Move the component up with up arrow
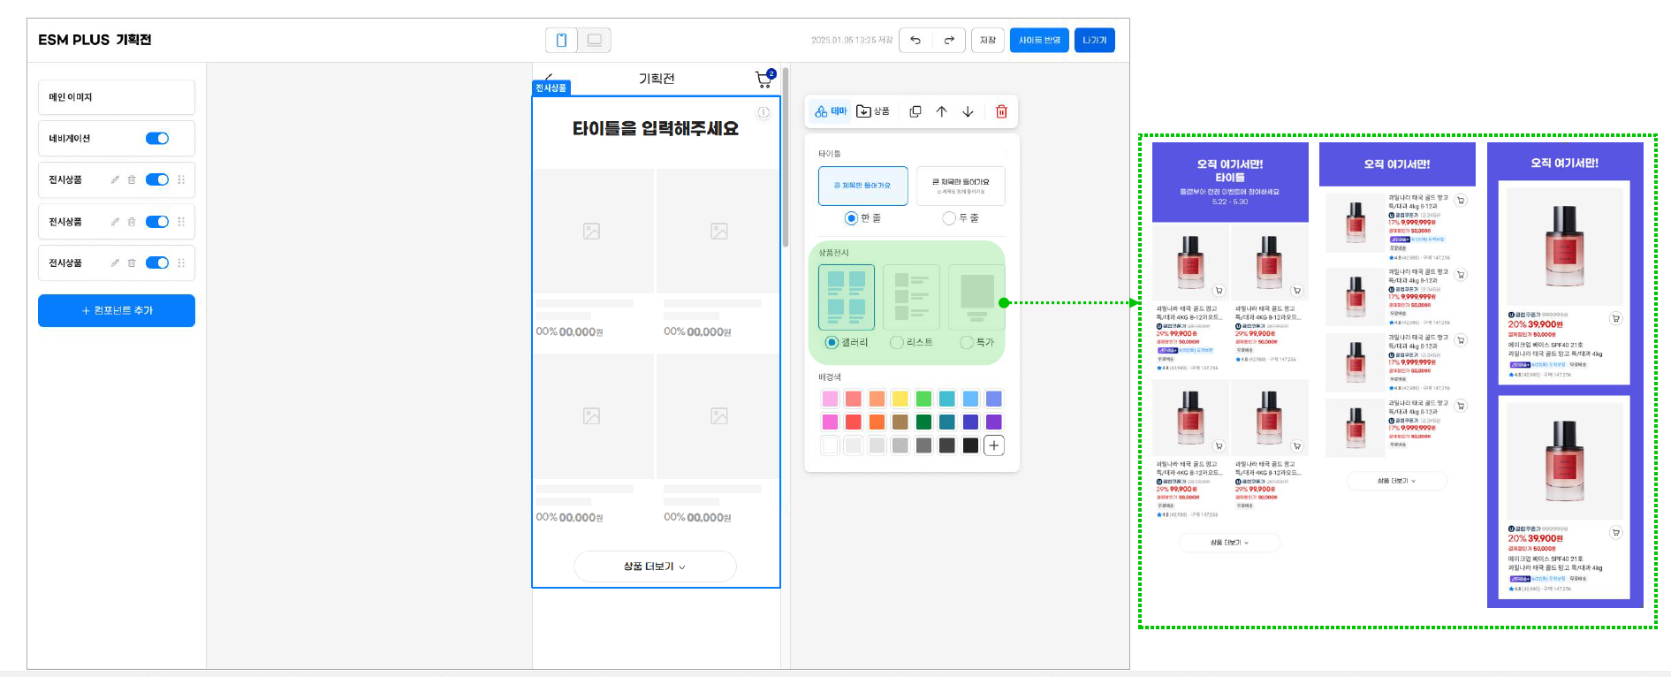 tap(942, 111)
